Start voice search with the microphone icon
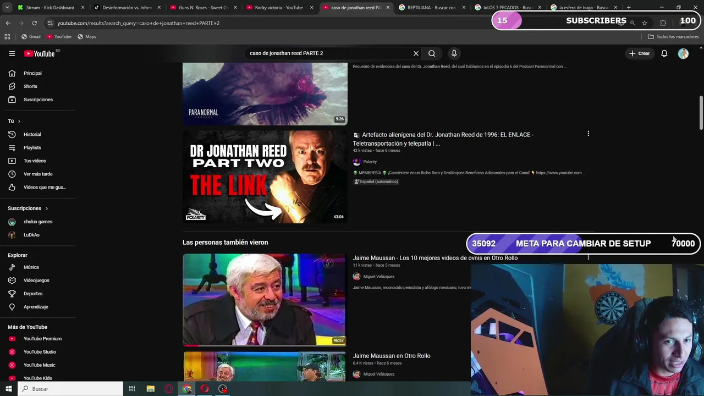The width and height of the screenshot is (704, 396). click(x=454, y=53)
